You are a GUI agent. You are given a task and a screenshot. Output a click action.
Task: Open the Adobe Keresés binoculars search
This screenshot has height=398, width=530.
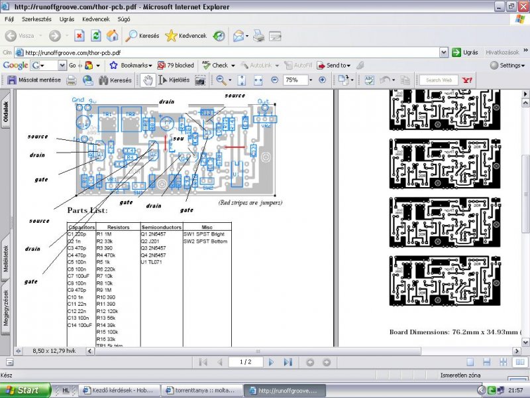coord(115,80)
